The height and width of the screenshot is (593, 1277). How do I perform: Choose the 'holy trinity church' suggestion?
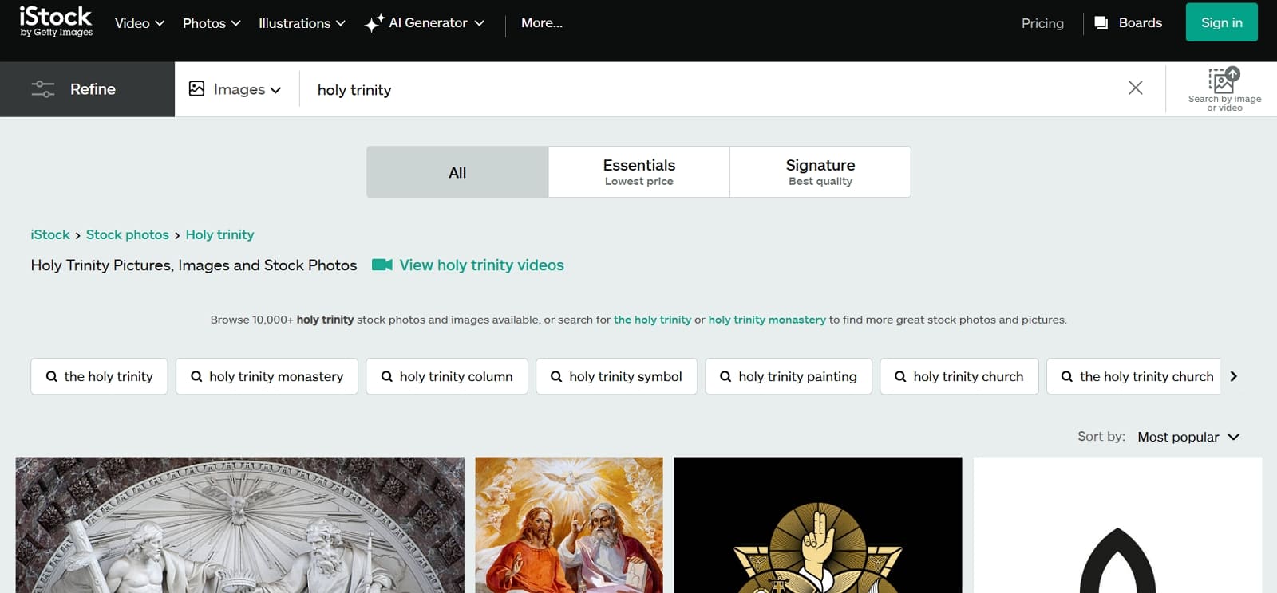coord(959,376)
